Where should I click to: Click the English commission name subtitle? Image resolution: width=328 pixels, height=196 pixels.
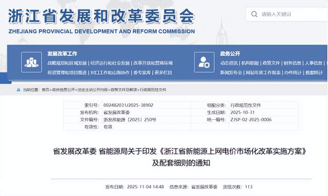tap(101, 31)
